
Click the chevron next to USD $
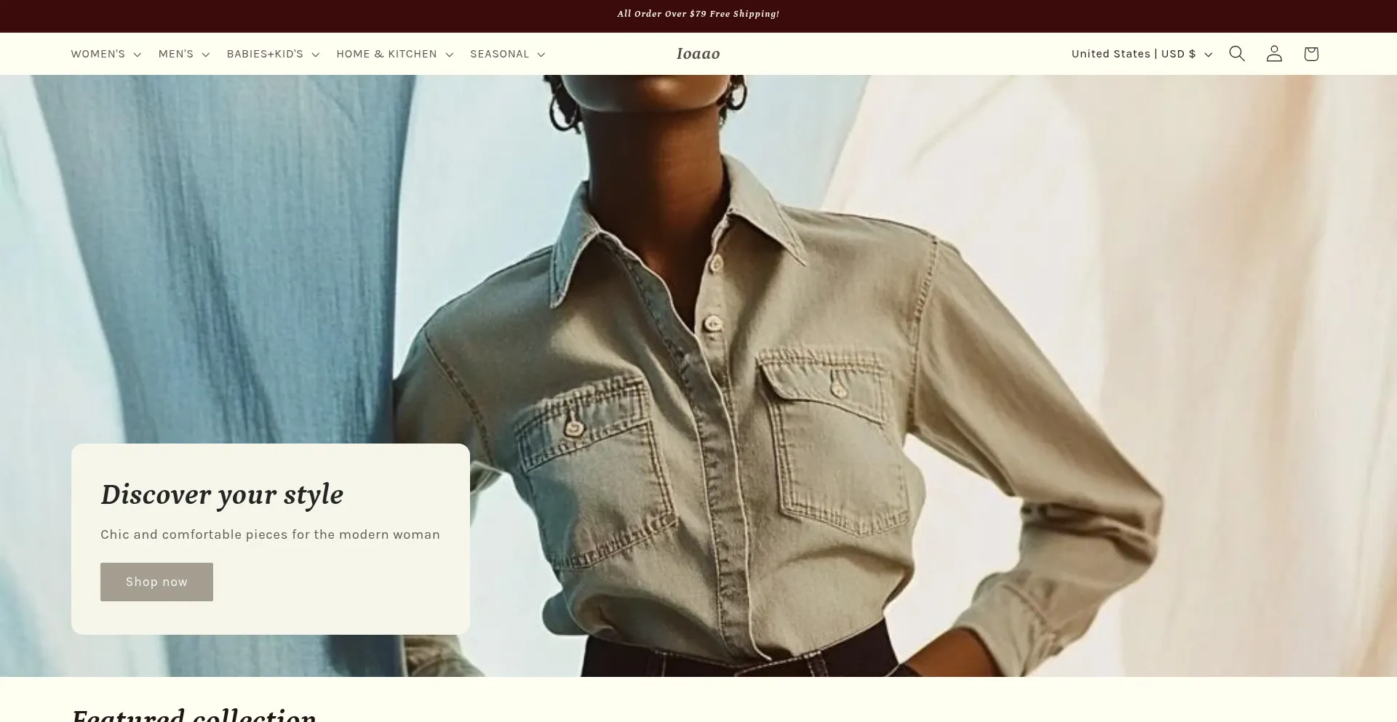coord(1209,55)
